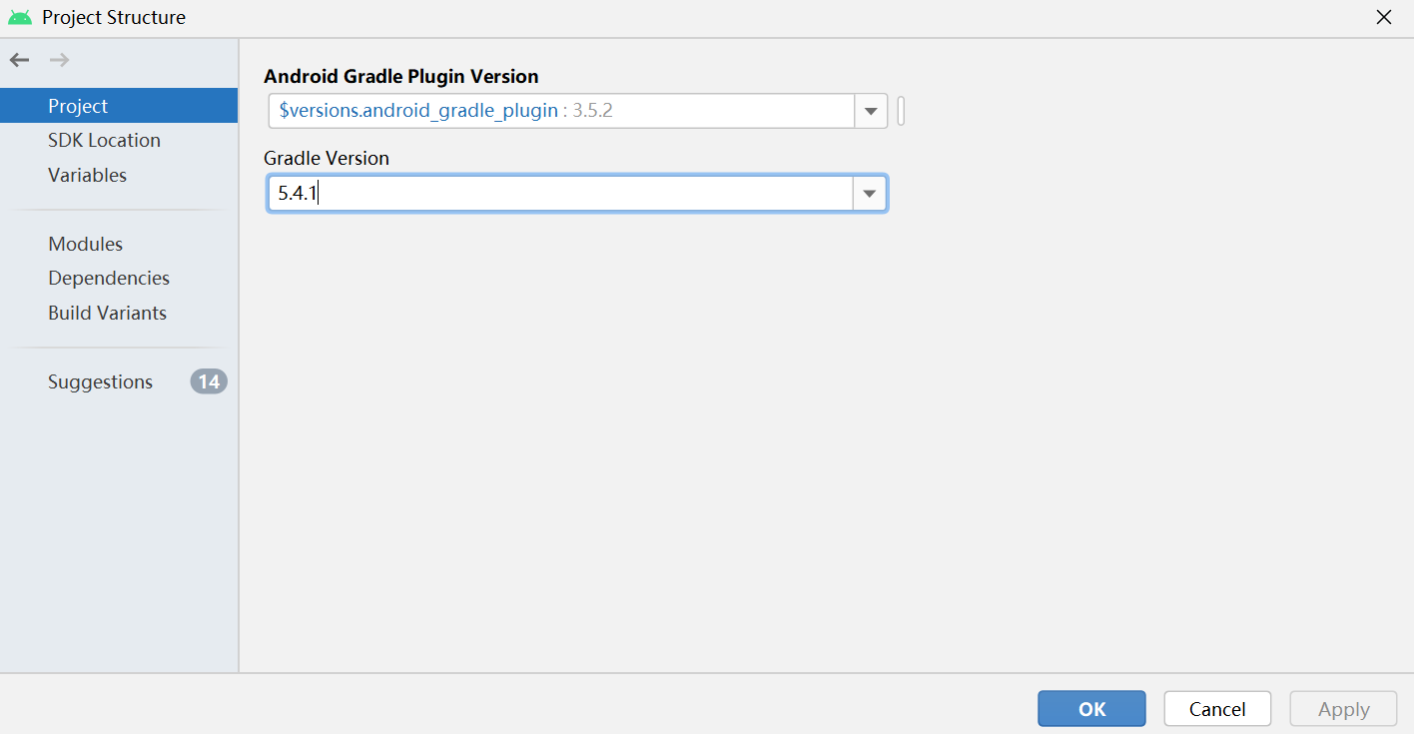Expand the Android Gradle Plugin Version dropdown
This screenshot has width=1414, height=734.
pos(870,111)
